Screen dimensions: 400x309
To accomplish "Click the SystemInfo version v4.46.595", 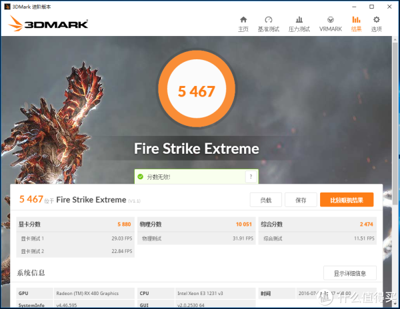I will 67,305.
